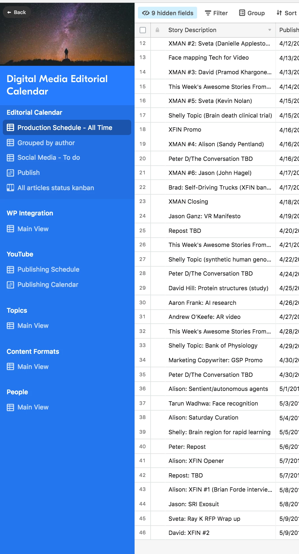The image size is (299, 554).
Task: Click grid icon under Content Formats
Action: point(10,367)
